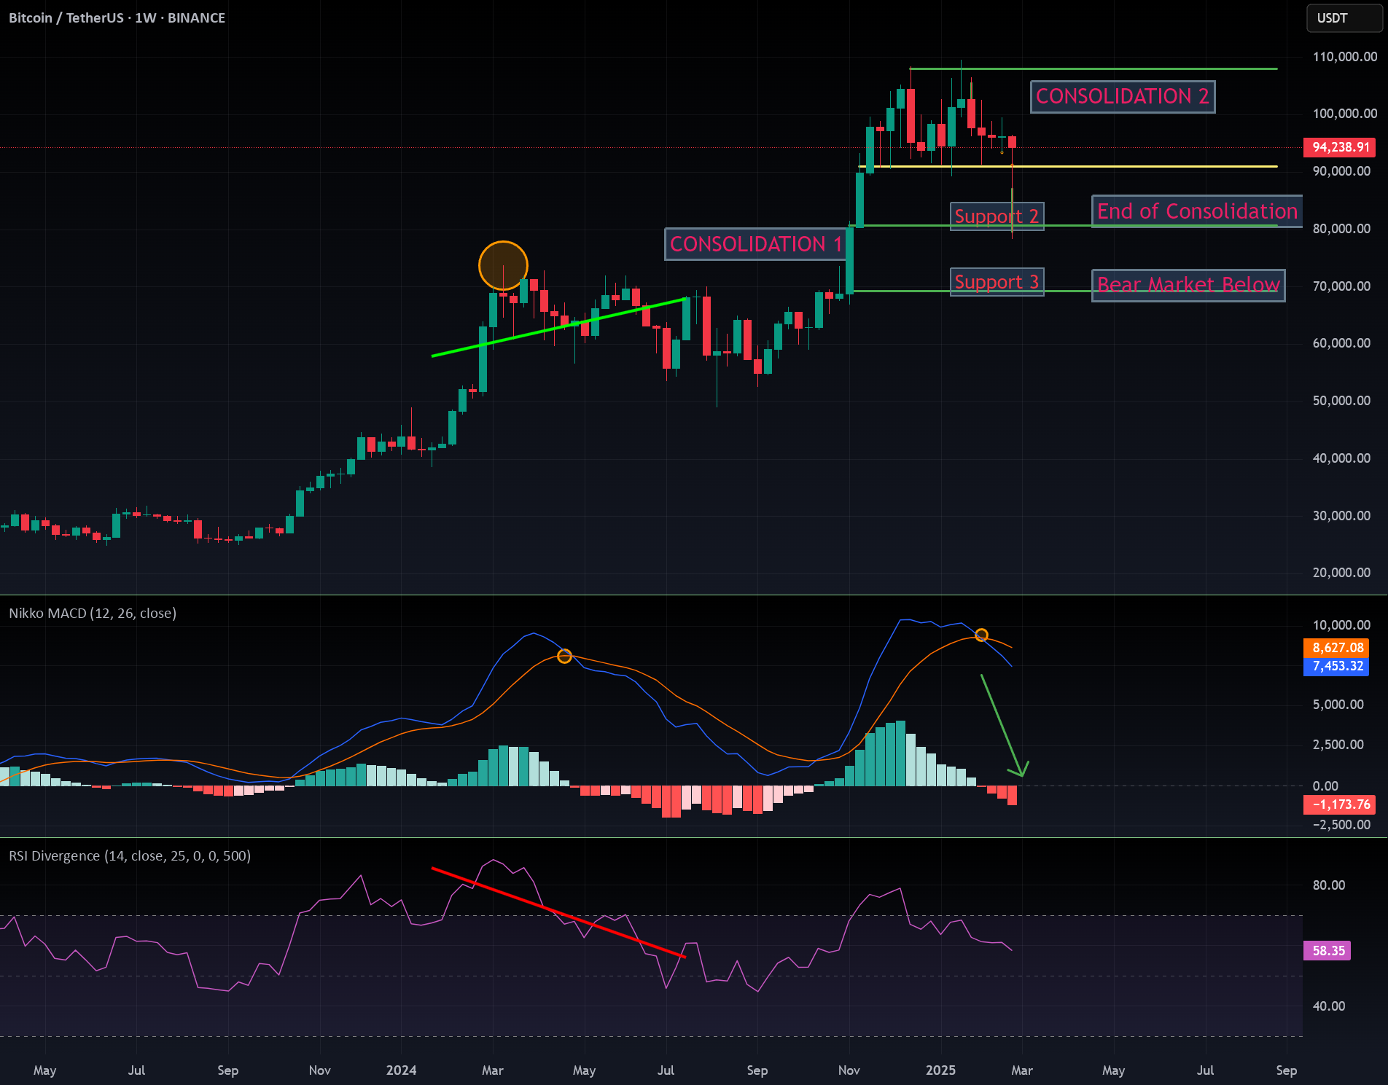Image resolution: width=1388 pixels, height=1085 pixels.
Task: Click the 100,000.00 price axis label
Action: (x=1344, y=114)
